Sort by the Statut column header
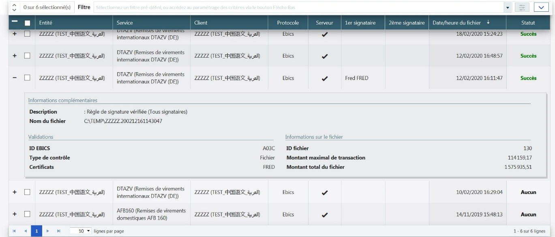The height and width of the screenshot is (237, 555). (528, 23)
